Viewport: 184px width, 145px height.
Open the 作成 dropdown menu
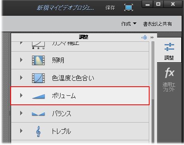(x=129, y=24)
